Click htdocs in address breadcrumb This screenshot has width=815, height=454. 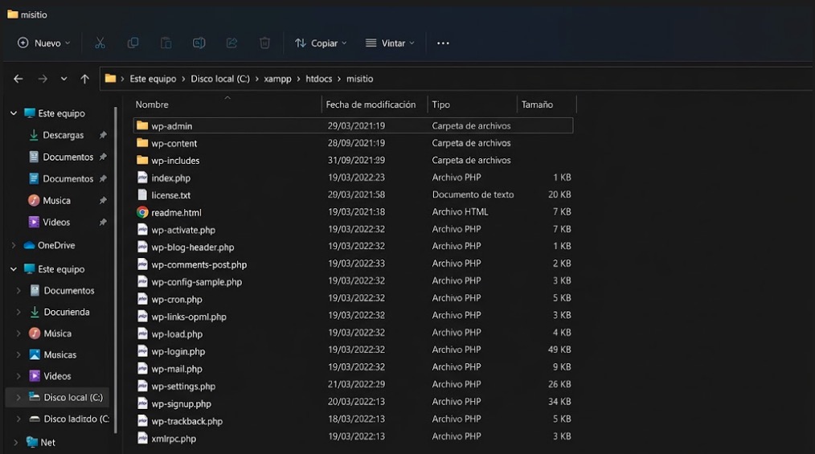click(318, 79)
